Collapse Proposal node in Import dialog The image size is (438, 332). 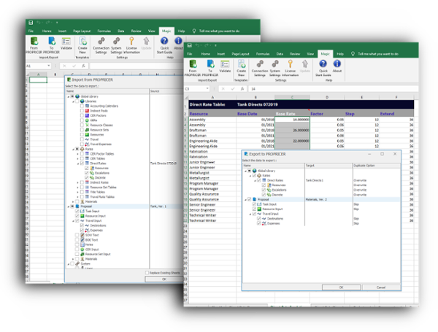[x=68, y=206]
